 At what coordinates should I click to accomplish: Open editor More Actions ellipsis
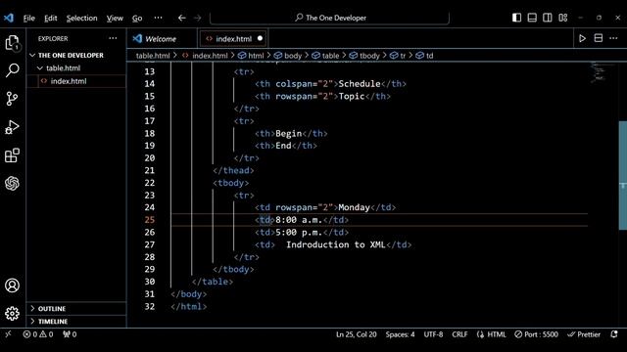pyautogui.click(x=613, y=38)
